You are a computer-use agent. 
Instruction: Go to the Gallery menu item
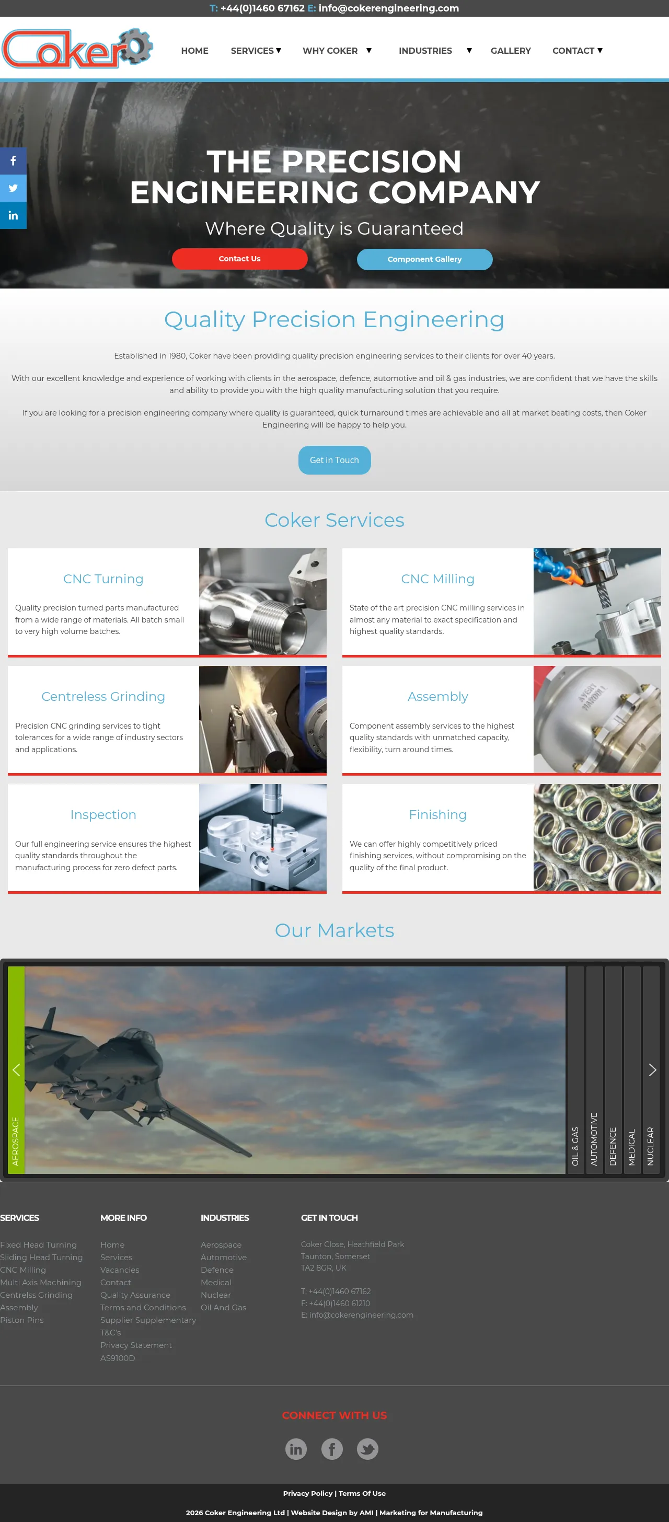[x=510, y=51]
